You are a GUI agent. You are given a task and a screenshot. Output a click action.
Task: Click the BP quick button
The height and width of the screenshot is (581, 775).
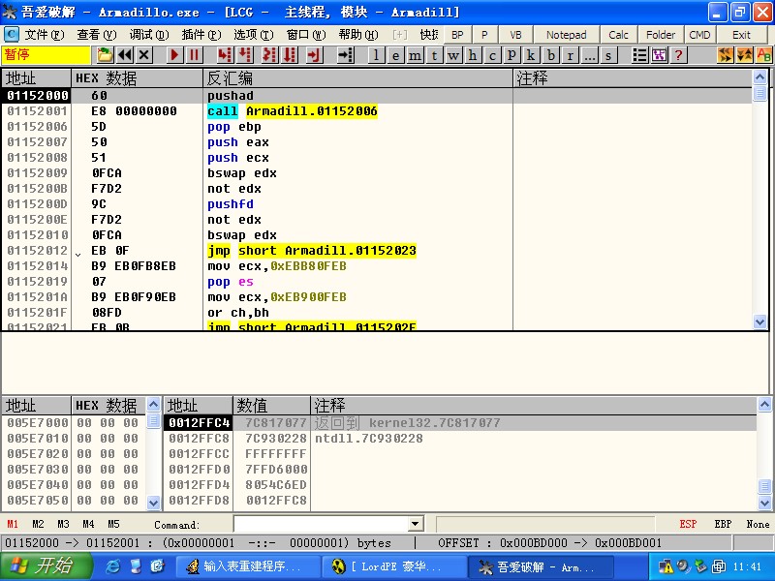tap(457, 35)
